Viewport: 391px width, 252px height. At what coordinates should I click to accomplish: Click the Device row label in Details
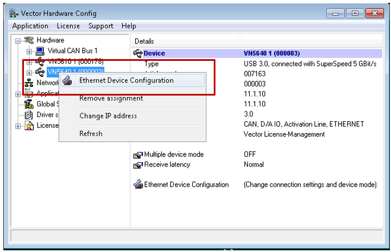[x=154, y=53]
